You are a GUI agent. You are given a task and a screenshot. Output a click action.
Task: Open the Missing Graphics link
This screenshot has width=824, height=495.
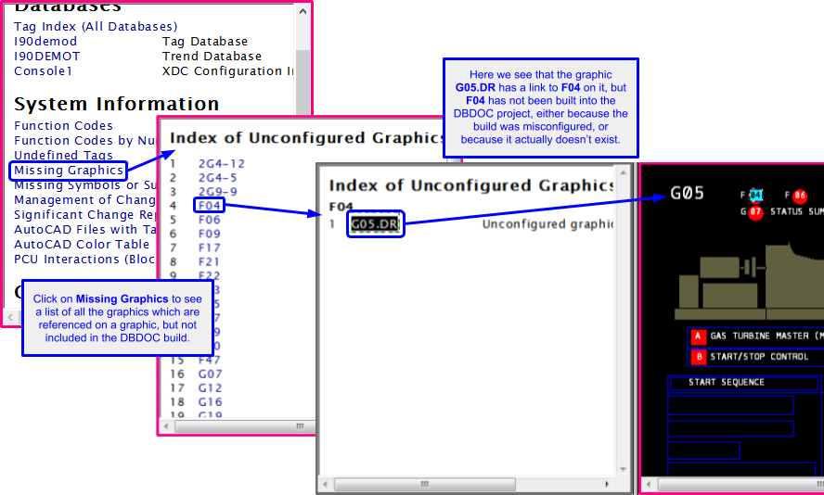[x=69, y=171]
